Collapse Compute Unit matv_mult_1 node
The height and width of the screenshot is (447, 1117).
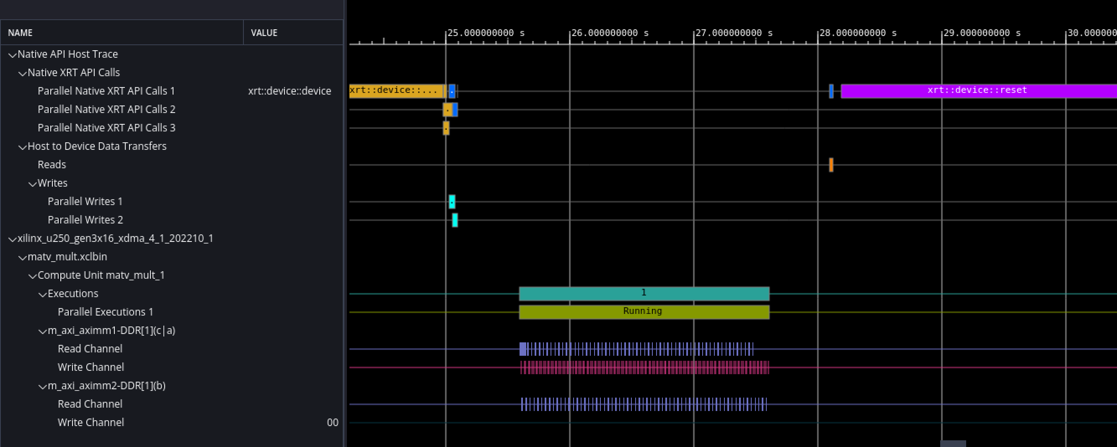point(33,276)
